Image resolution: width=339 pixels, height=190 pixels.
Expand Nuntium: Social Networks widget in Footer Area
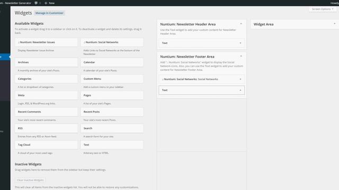tap(240, 79)
